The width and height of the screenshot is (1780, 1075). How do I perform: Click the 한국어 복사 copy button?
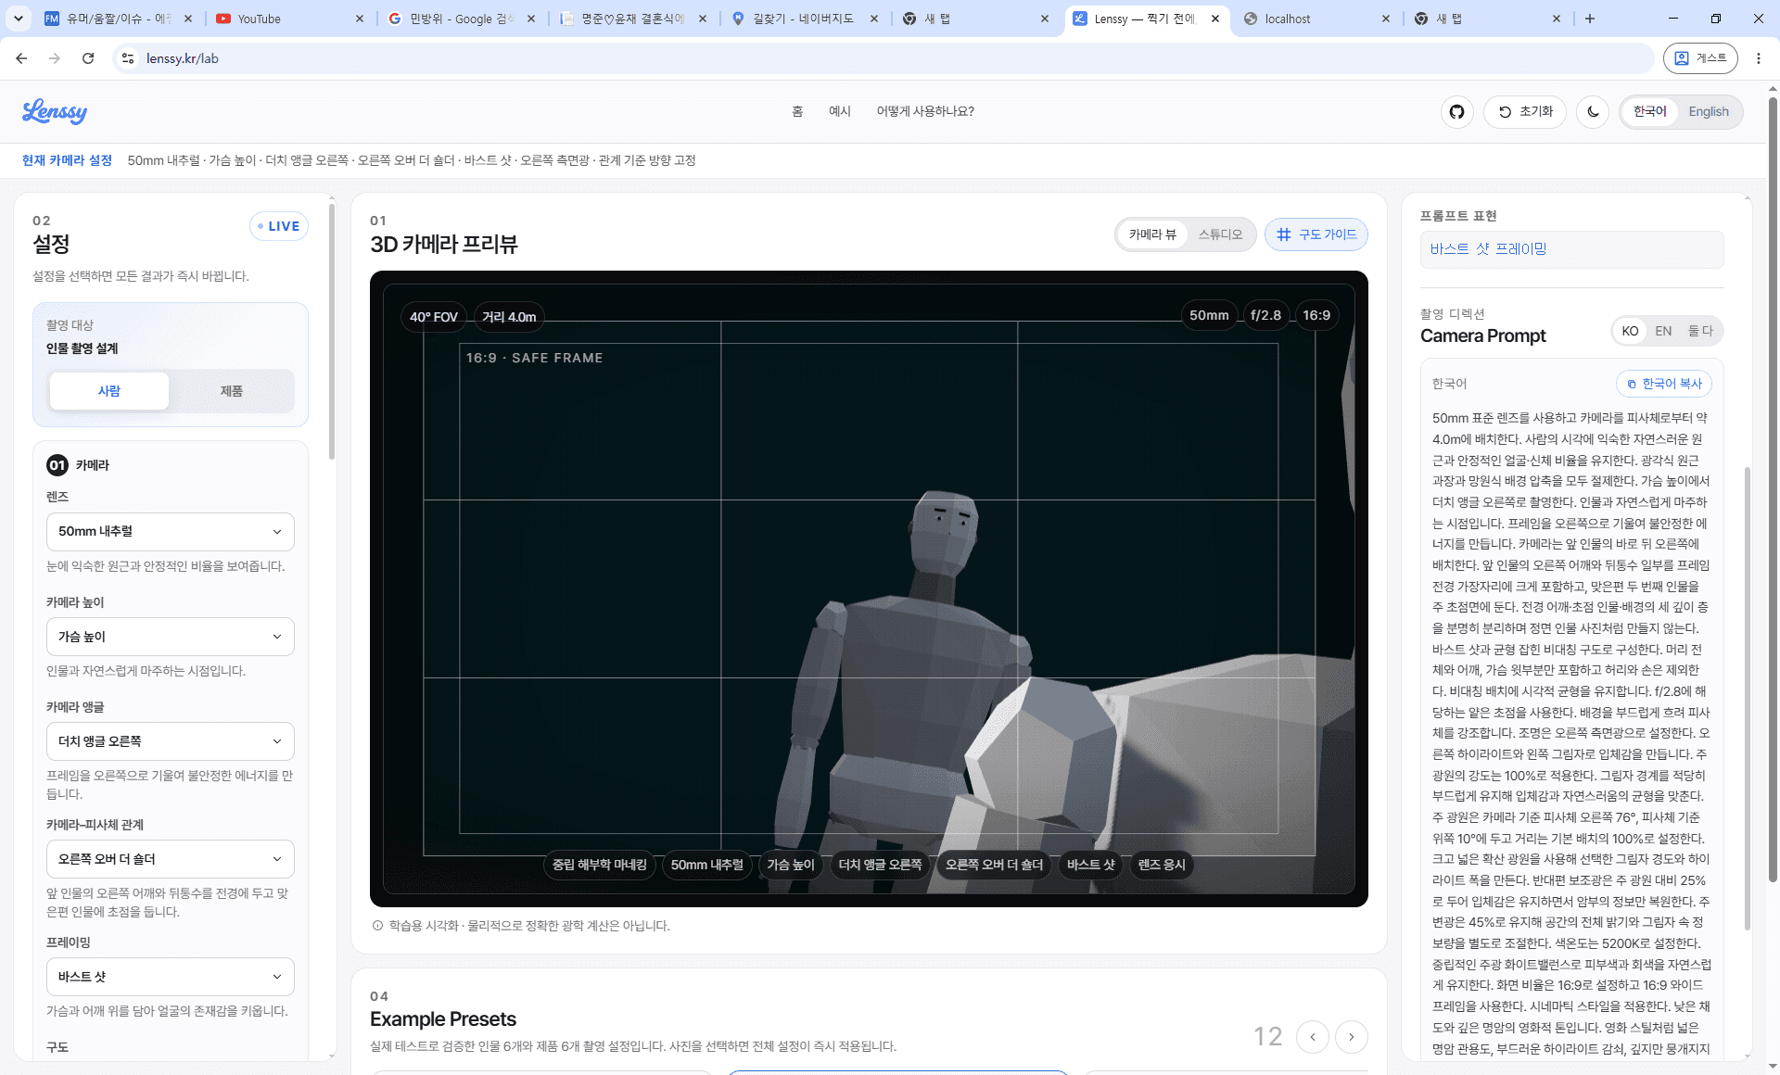(1664, 384)
